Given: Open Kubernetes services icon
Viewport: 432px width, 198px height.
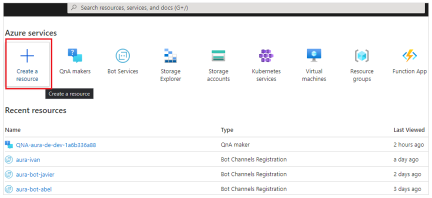Looking at the screenshot, I should 266,56.
